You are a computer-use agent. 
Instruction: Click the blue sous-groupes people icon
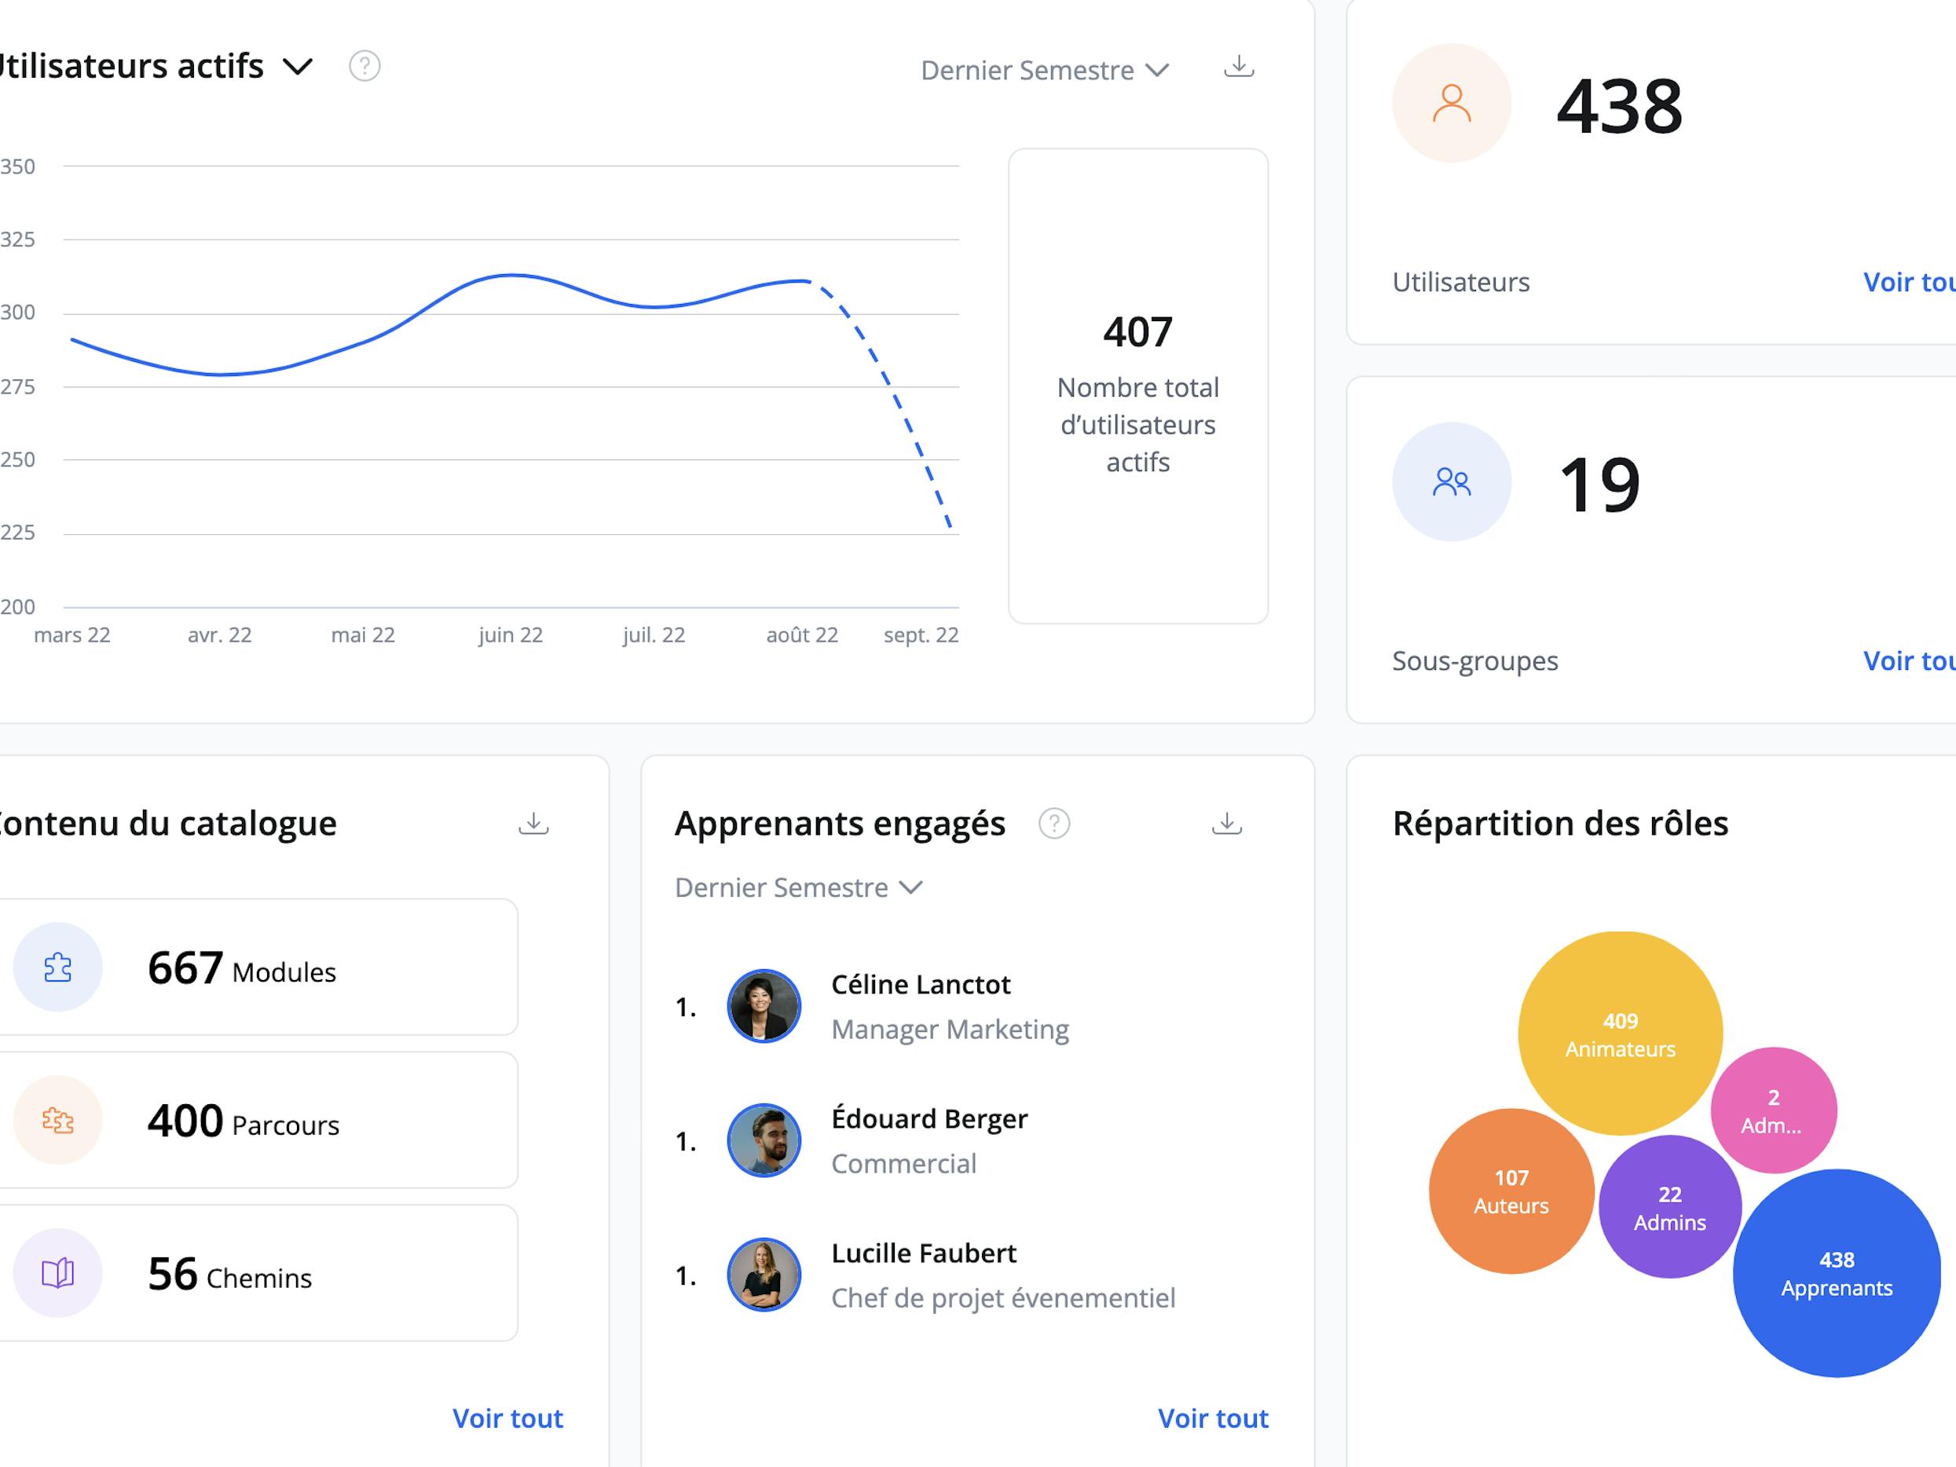point(1451,482)
